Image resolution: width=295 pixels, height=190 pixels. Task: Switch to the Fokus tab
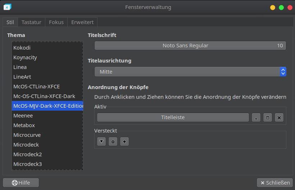click(x=56, y=22)
